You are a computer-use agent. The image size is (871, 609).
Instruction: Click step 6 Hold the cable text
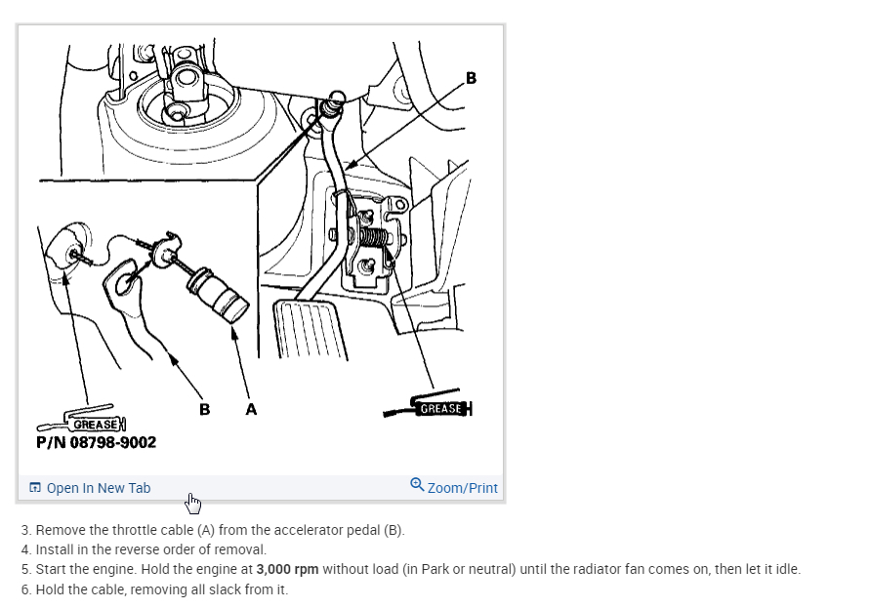click(x=154, y=589)
